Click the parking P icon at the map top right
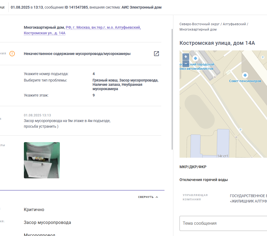Viewport: 267px width, 236px height. [263, 57]
